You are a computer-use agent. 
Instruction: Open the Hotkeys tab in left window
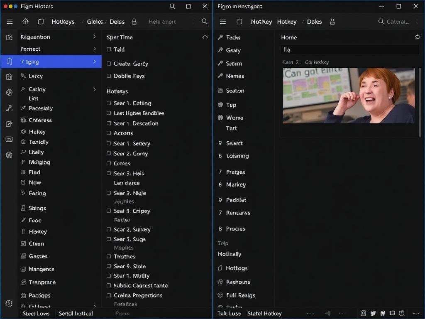(x=63, y=22)
